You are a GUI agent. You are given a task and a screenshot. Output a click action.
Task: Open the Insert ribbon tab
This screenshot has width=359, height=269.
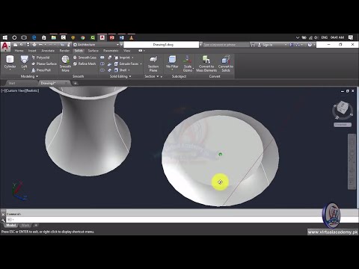[32, 51]
